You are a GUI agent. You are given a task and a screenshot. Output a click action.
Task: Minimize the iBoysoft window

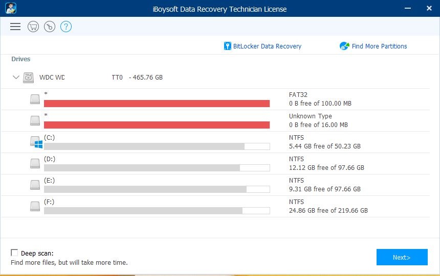tap(408, 8)
